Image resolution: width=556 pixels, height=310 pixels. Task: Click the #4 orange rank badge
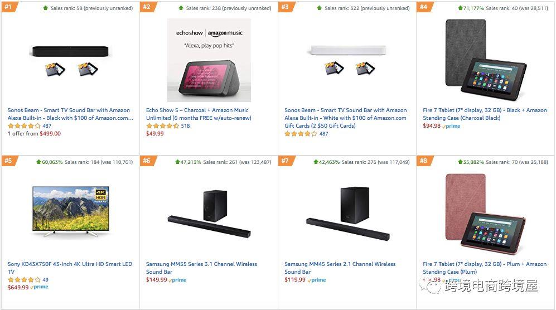(424, 7)
